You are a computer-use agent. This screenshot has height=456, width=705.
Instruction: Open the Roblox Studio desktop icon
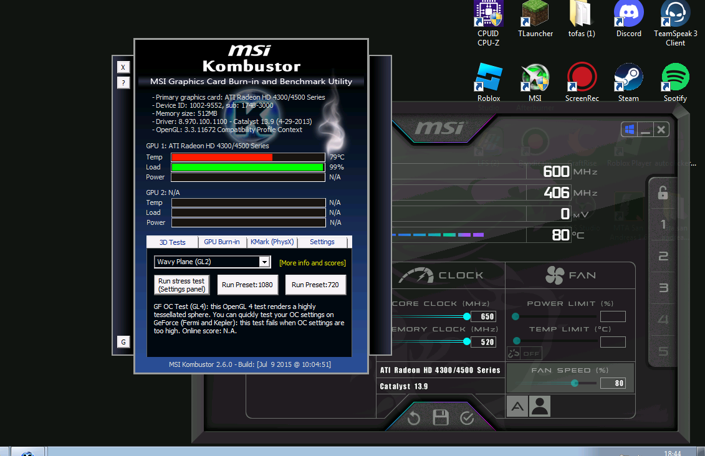pyautogui.click(x=489, y=83)
